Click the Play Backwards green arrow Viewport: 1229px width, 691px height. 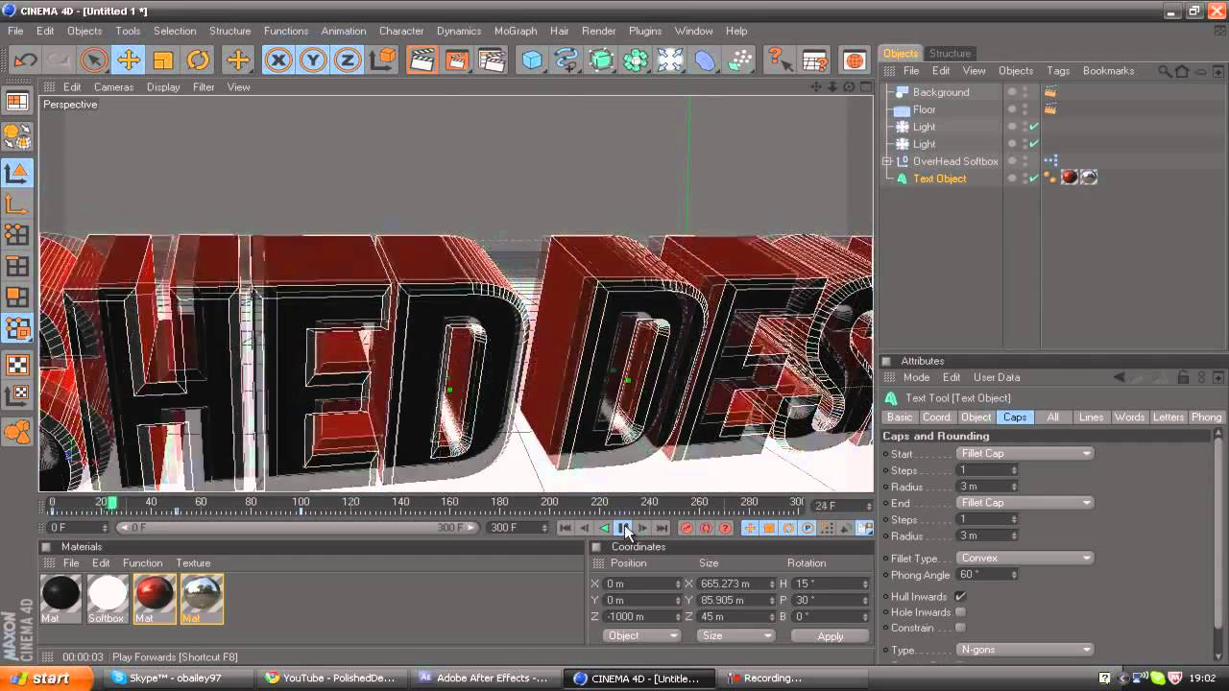(604, 528)
